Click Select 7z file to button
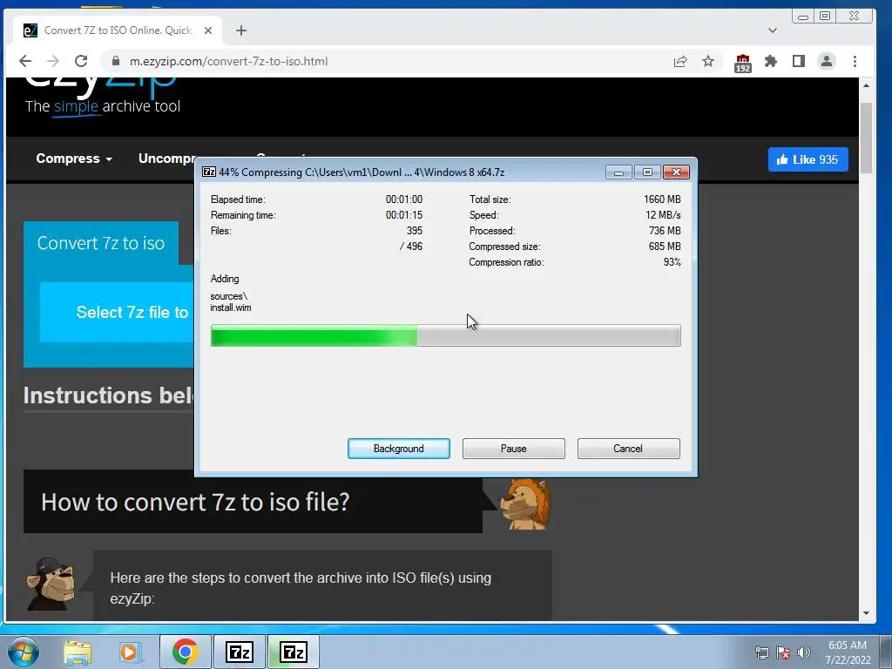This screenshot has width=892, height=669. pyautogui.click(x=117, y=313)
